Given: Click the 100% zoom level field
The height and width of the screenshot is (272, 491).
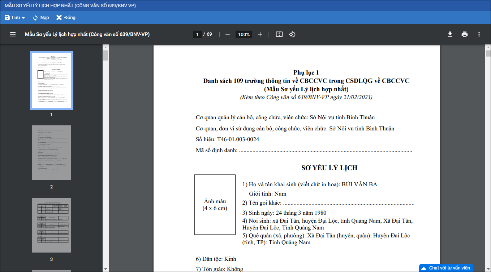Looking at the screenshot, I should pyautogui.click(x=244, y=34).
